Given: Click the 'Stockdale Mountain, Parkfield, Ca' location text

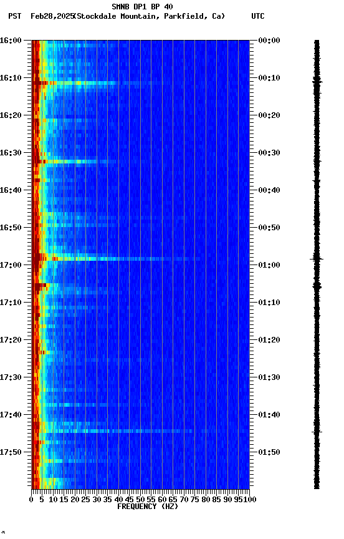Looking at the screenshot, I should pos(150,16).
